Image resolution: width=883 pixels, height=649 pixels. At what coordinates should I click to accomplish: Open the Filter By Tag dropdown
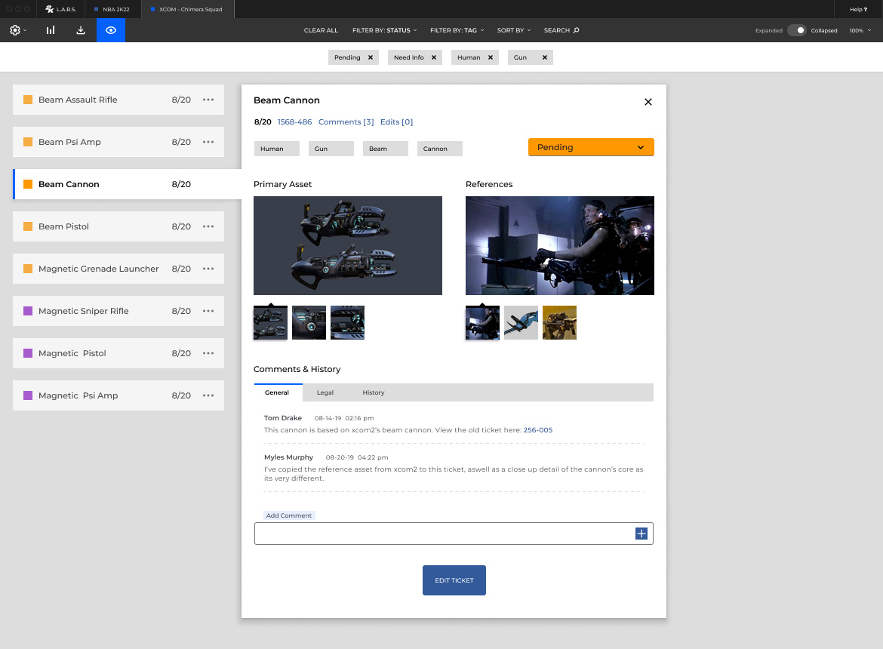coord(457,30)
